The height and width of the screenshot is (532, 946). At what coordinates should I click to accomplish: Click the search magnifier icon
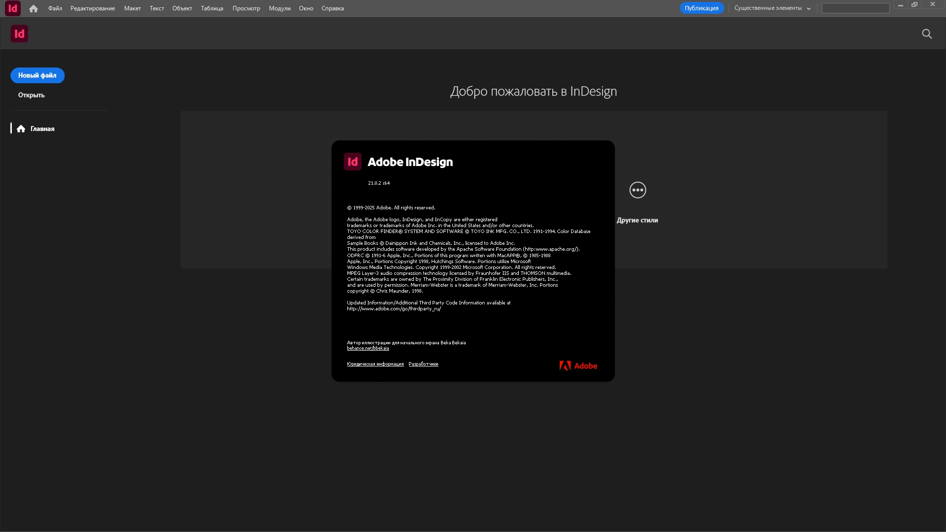pyautogui.click(x=927, y=33)
